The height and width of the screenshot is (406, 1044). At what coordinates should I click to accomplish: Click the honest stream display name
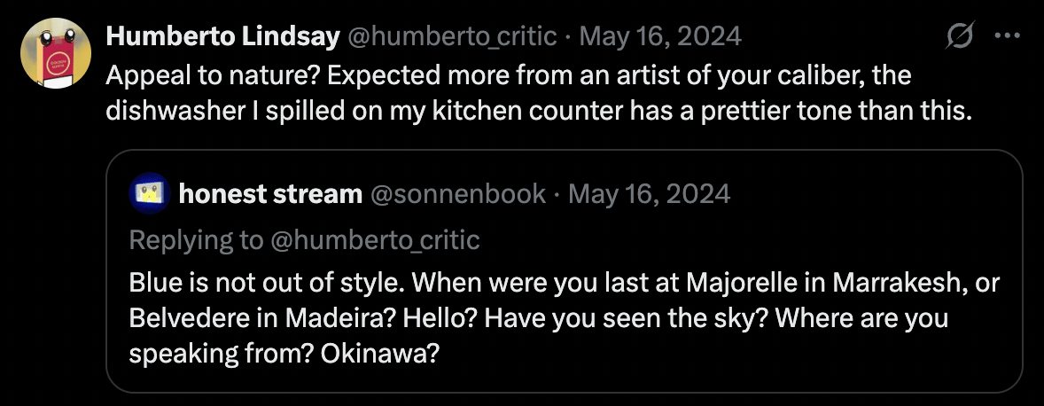(270, 193)
